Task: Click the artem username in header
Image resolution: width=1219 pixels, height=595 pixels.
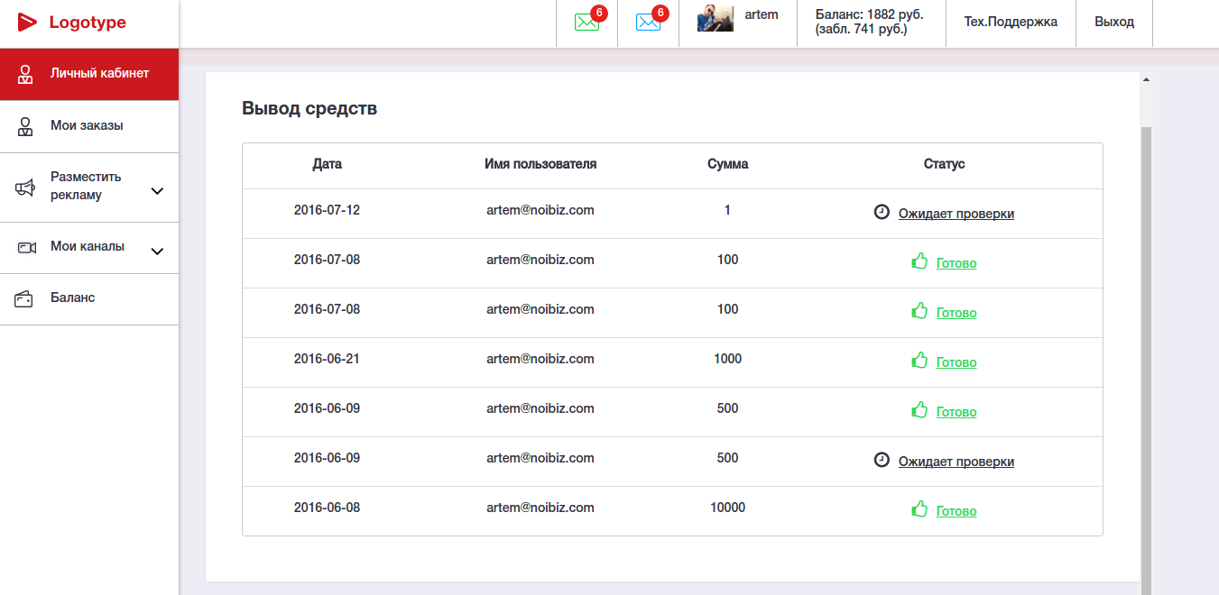Action: tap(762, 14)
